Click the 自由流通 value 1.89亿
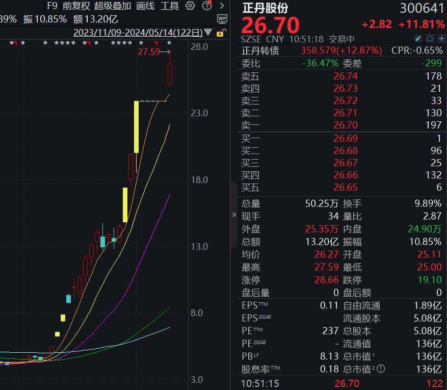Screen dimensions: 447x390 [428, 305]
